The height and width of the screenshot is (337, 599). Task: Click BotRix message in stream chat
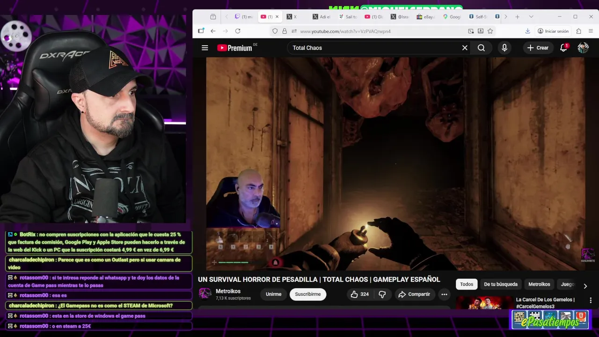coord(99,242)
